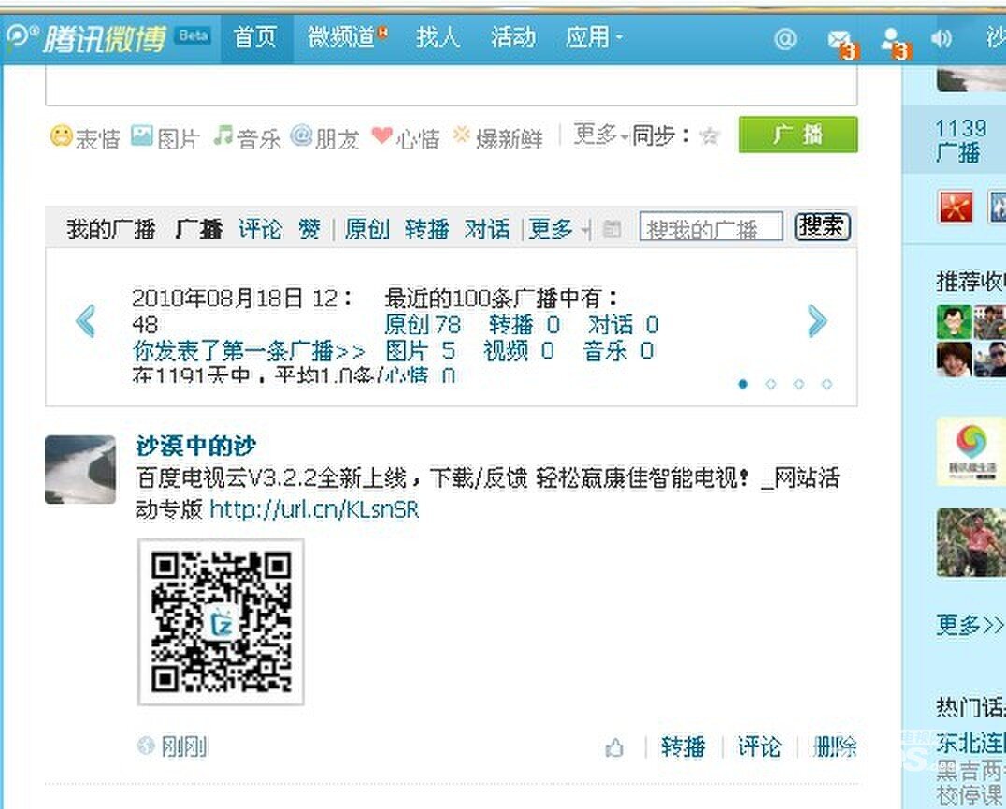Click the sidebar photo of man in red
Screen dimensions: 1006x809
(x=970, y=543)
